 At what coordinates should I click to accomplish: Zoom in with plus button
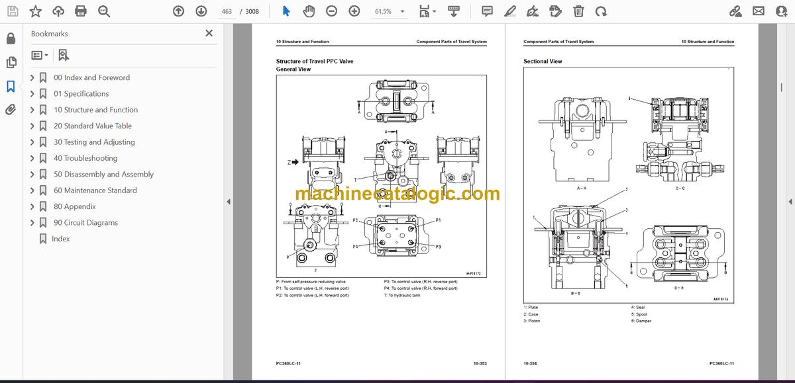point(354,11)
